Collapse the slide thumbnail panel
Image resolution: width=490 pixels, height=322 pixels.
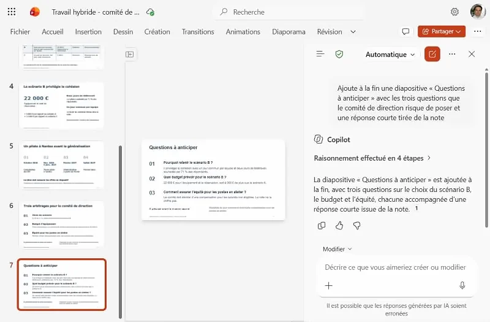click(x=130, y=55)
